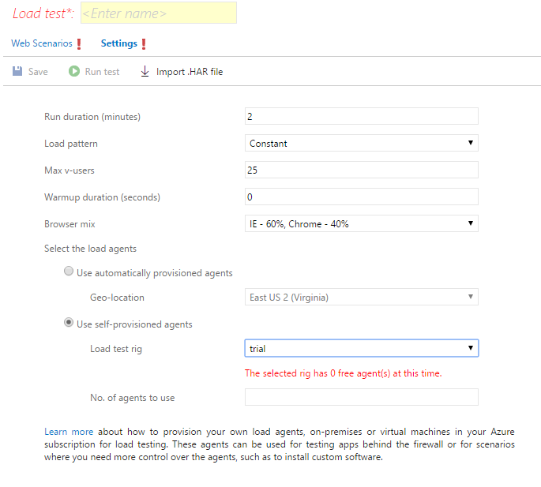Click the Max v-users label
The width and height of the screenshot is (541, 487).
pyautogui.click(x=70, y=170)
